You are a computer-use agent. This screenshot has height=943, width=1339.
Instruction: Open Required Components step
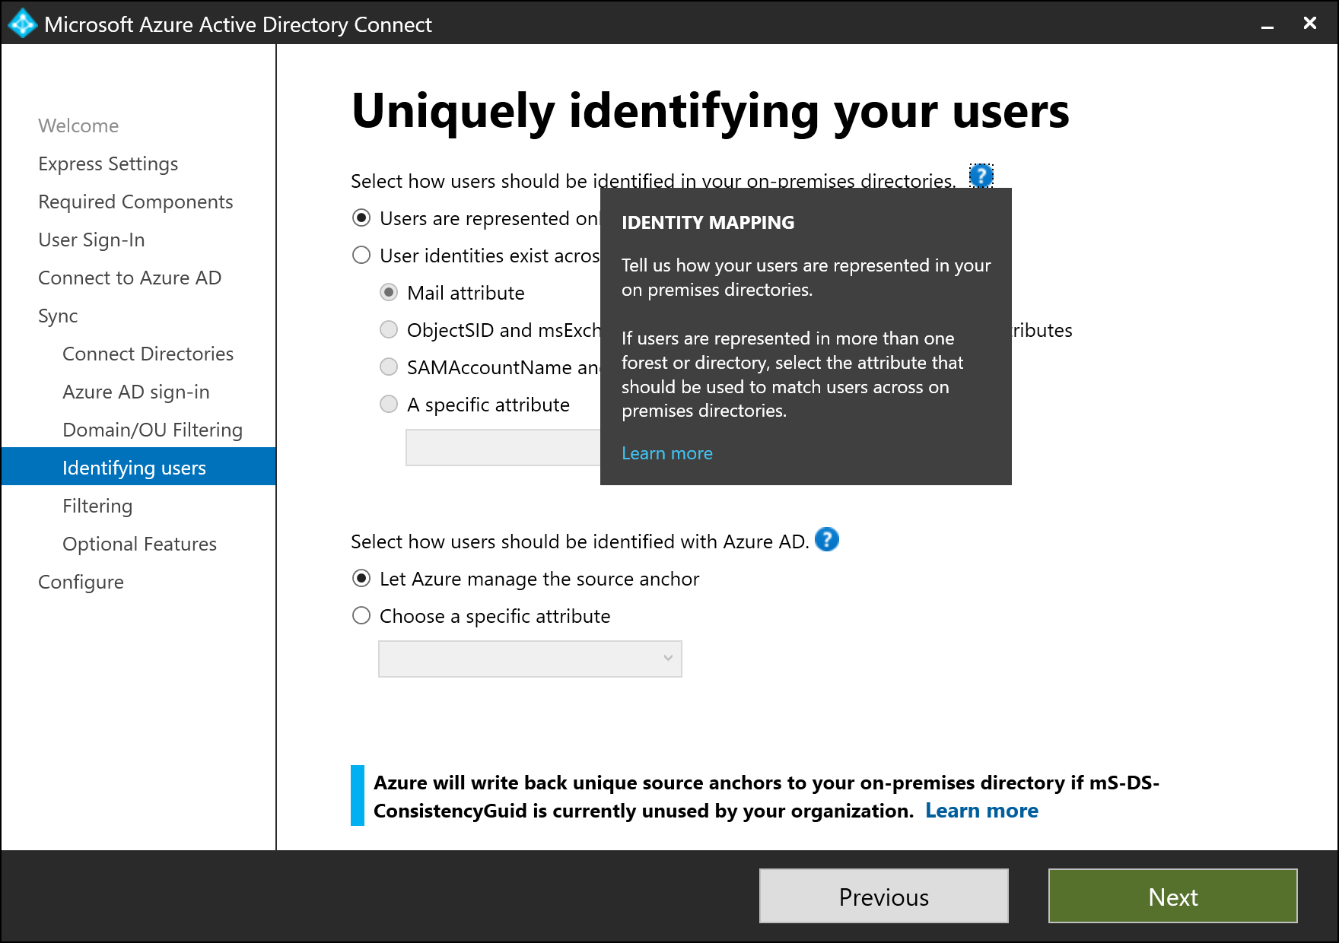(135, 202)
